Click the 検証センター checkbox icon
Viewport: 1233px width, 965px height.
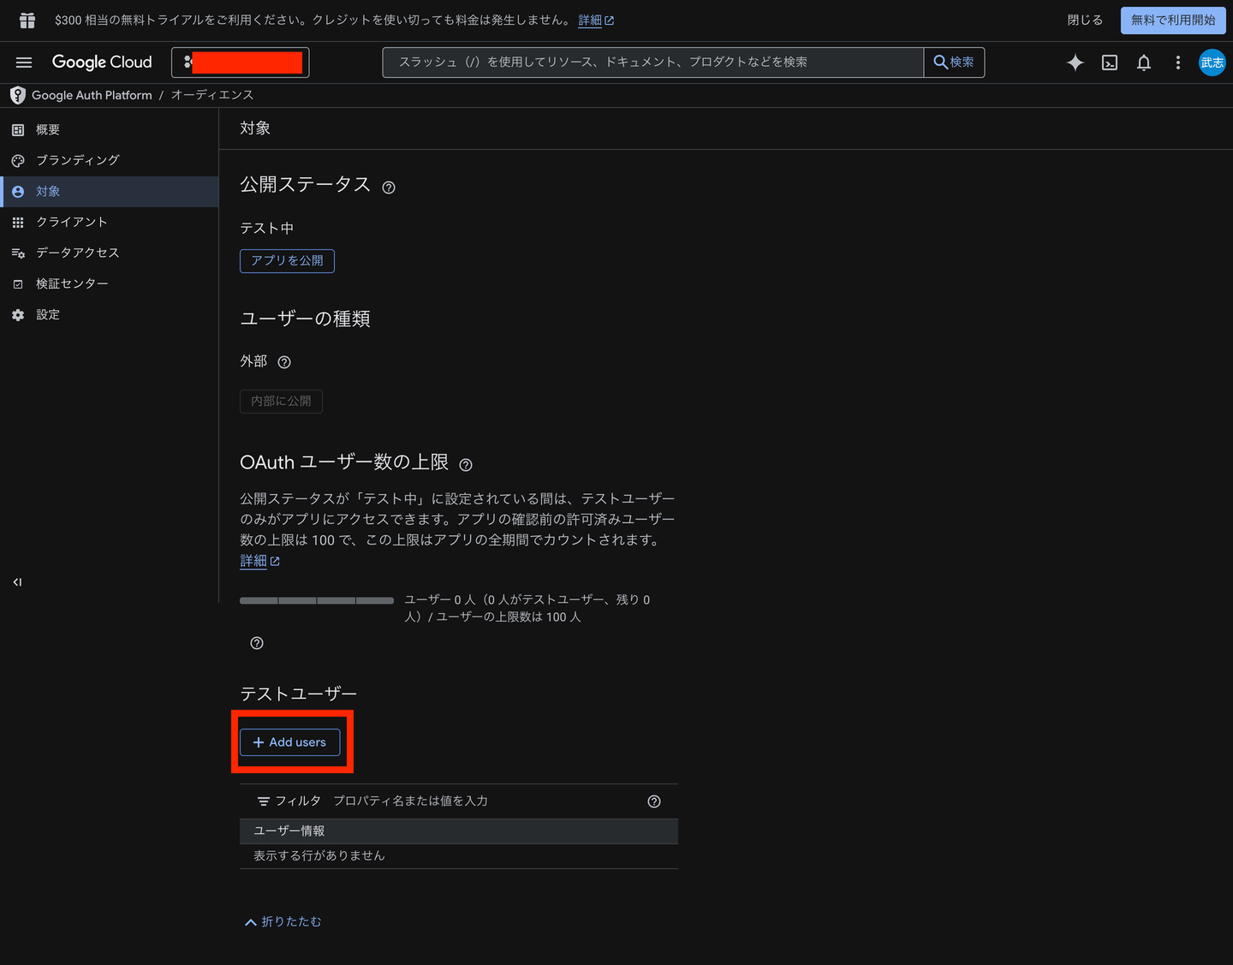coord(18,284)
